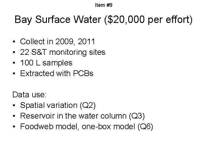The width and height of the screenshot is (207, 155).
Task: Select the '100 L samples' bullet
Action: point(46,63)
